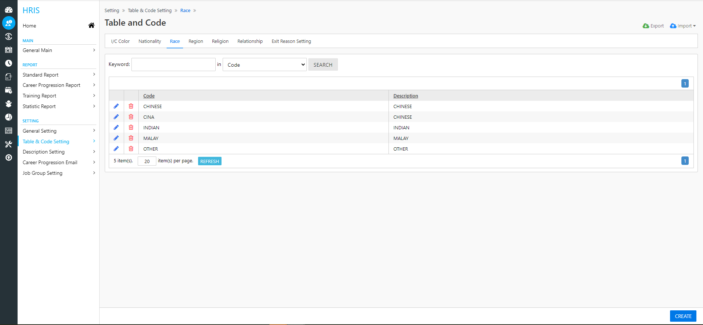Select the Race tab
Viewport: 703px width, 325px height.
click(x=175, y=41)
